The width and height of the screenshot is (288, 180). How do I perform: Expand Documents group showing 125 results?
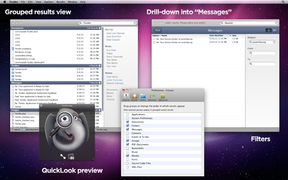100,28
